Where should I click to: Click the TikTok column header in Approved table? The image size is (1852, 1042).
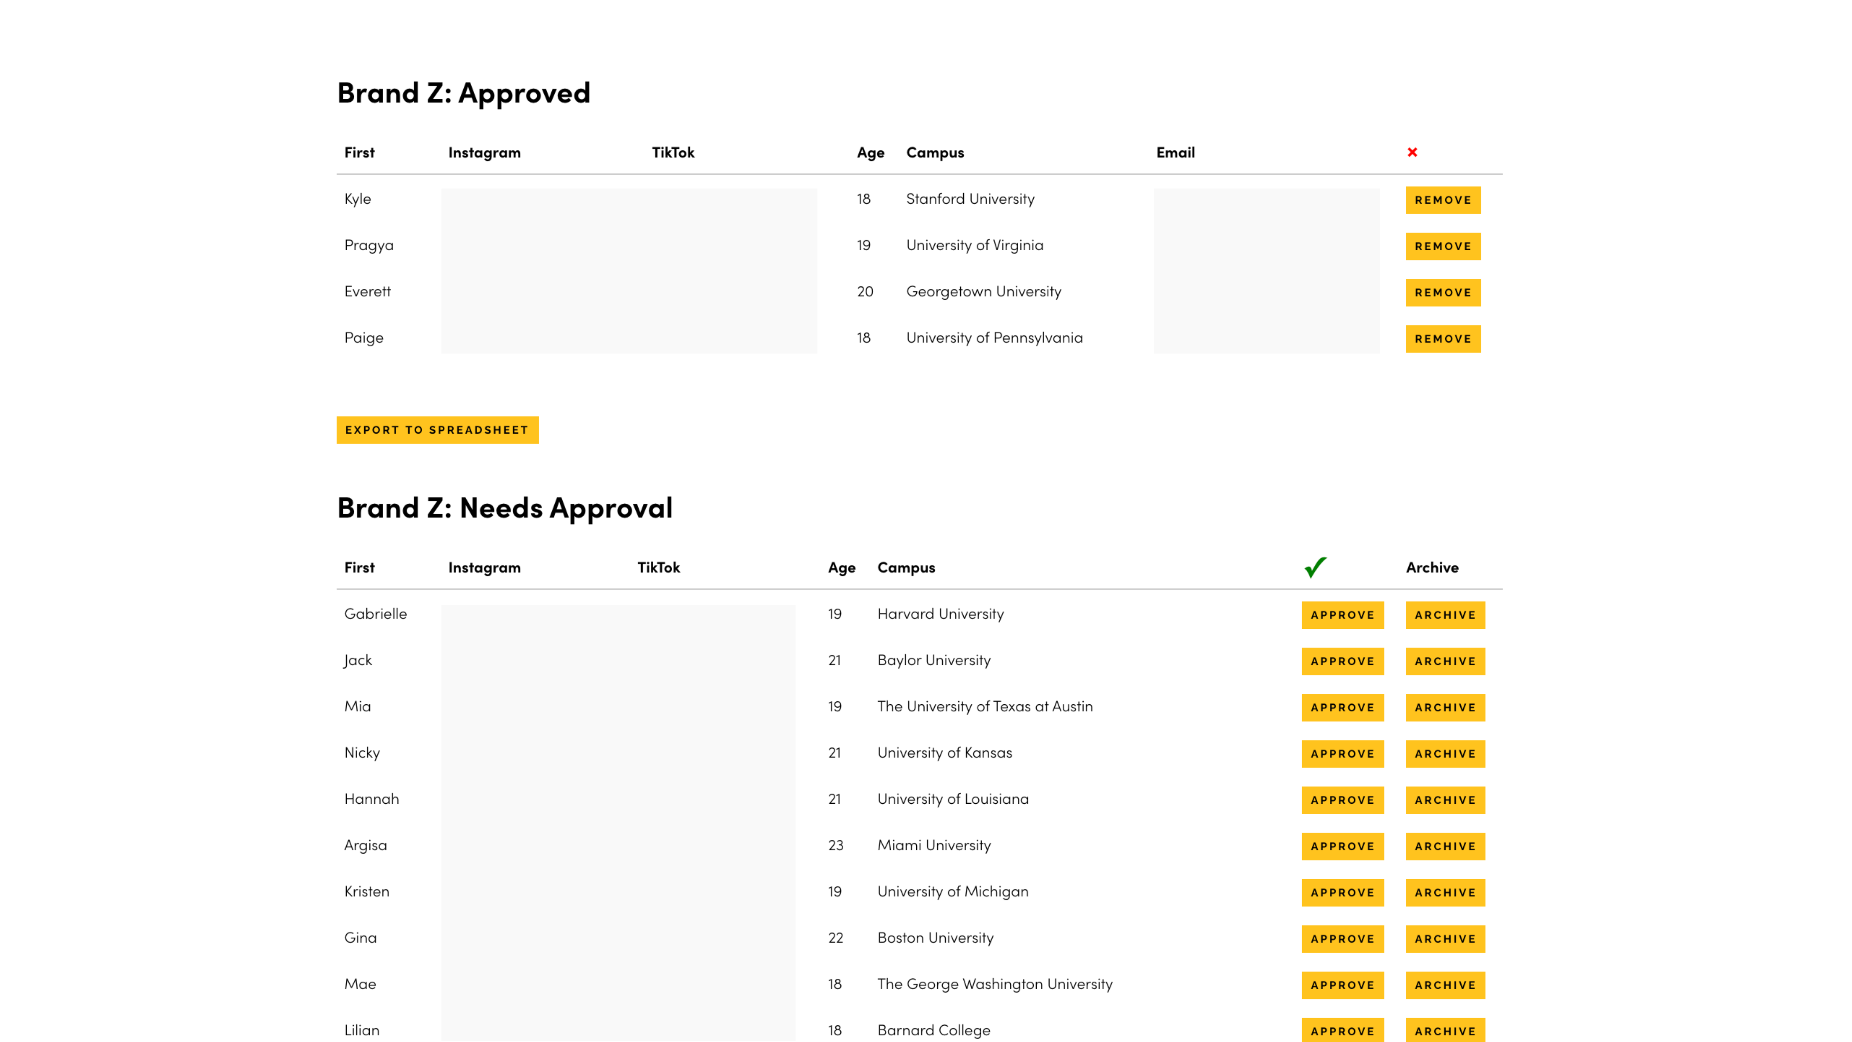673,152
